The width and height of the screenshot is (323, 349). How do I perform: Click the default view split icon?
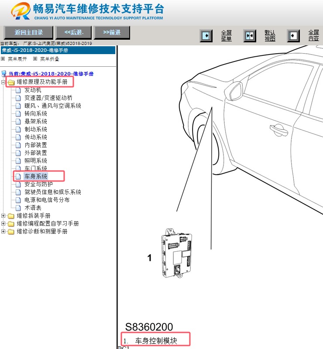pos(250,36)
